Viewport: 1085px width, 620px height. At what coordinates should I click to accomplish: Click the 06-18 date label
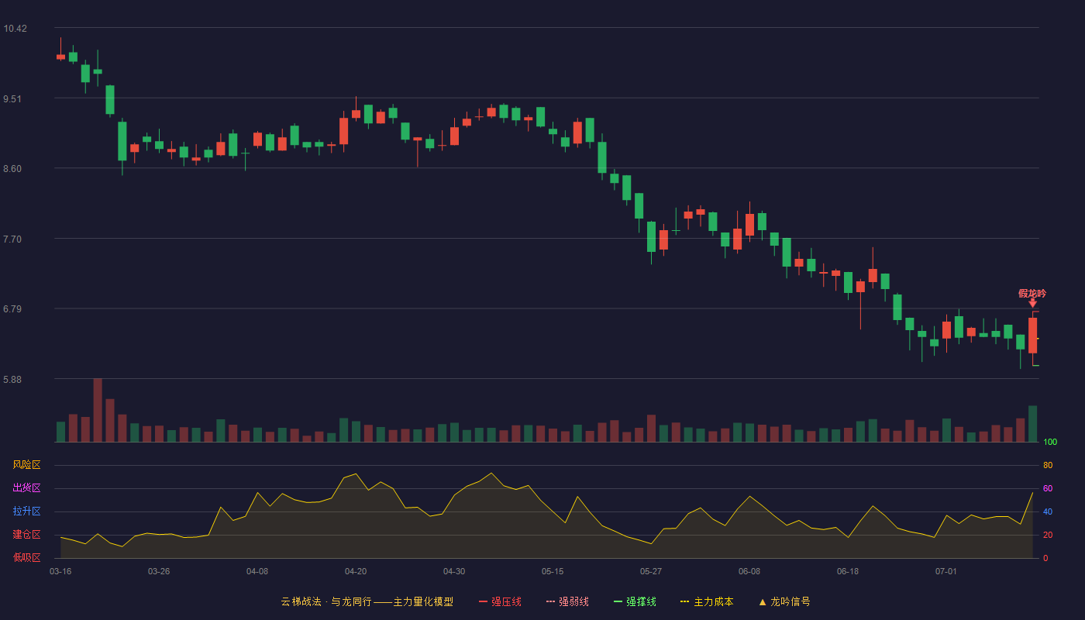(x=848, y=571)
